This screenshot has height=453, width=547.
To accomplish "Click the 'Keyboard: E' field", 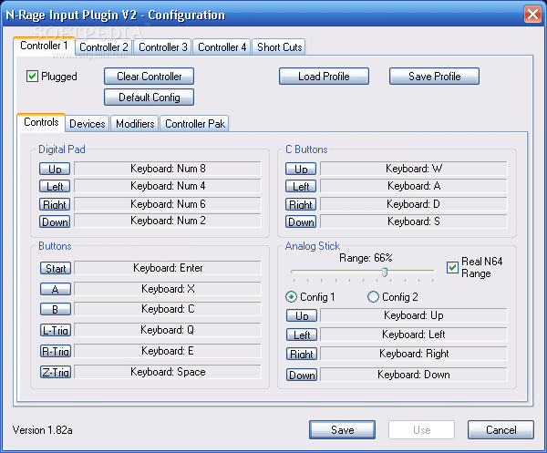I will click(168, 351).
